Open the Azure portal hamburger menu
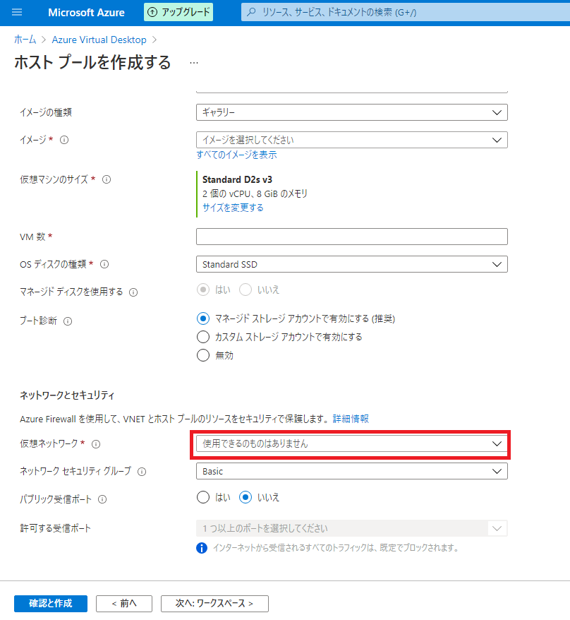 (18, 13)
